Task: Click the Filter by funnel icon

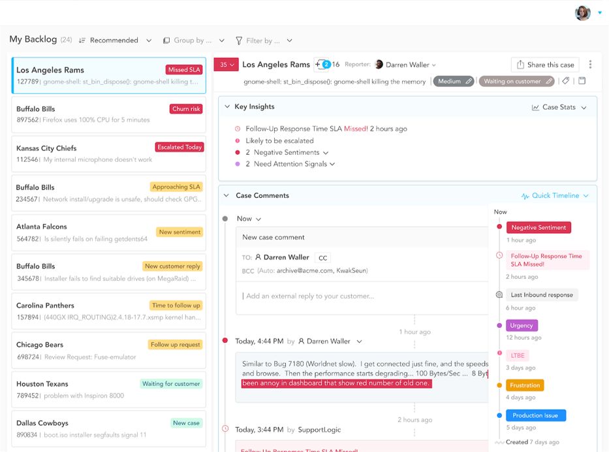Action: (239, 40)
